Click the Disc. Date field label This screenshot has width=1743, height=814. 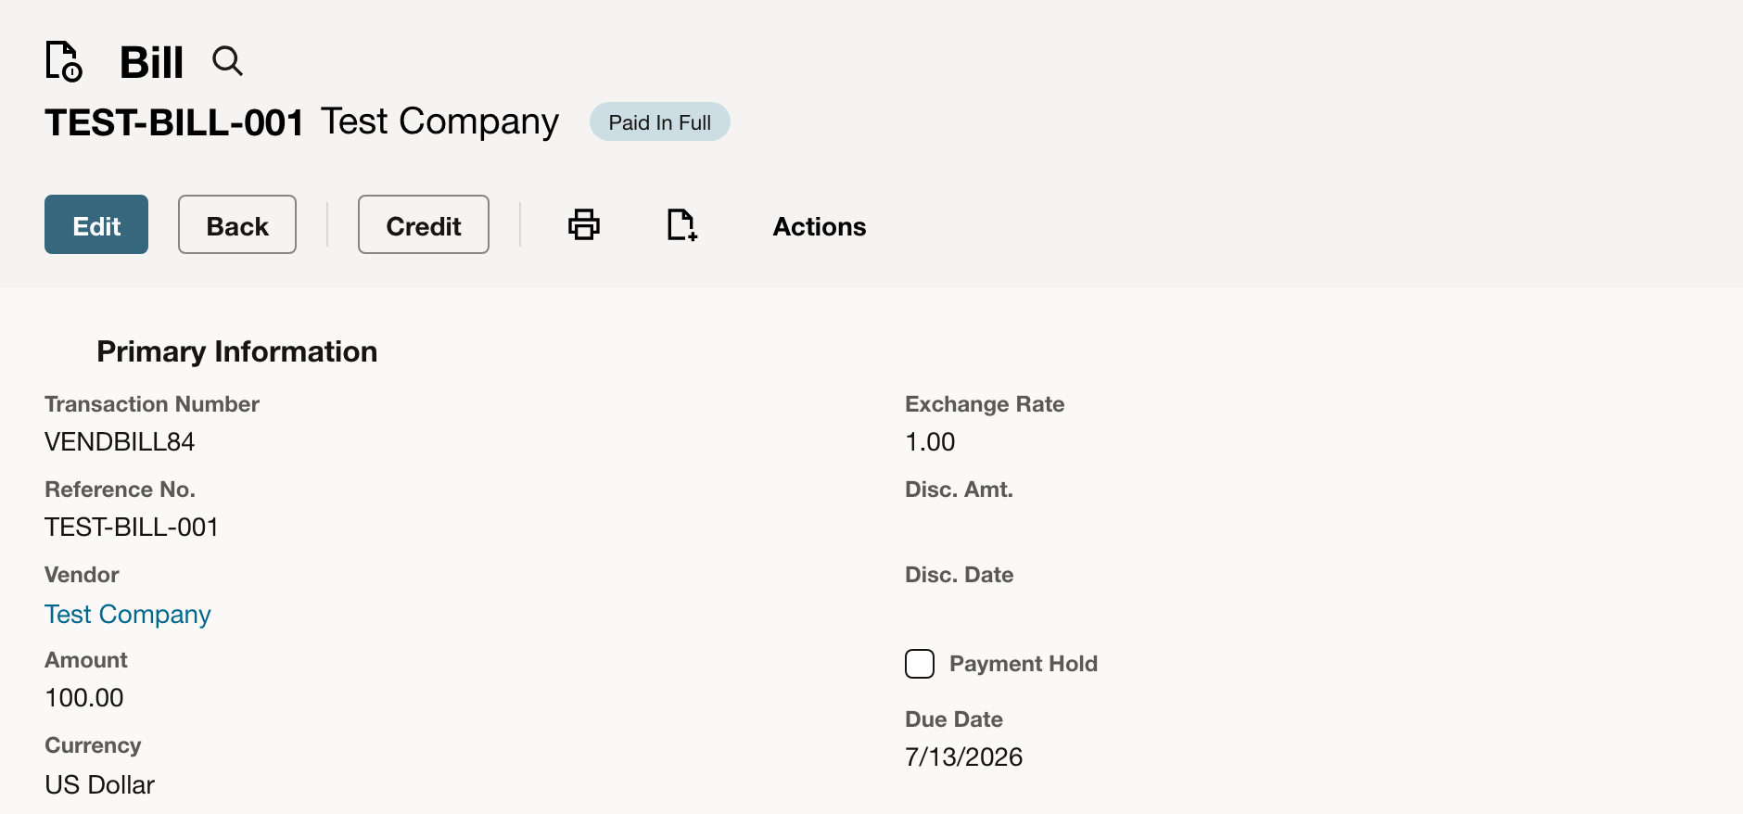pos(959,575)
